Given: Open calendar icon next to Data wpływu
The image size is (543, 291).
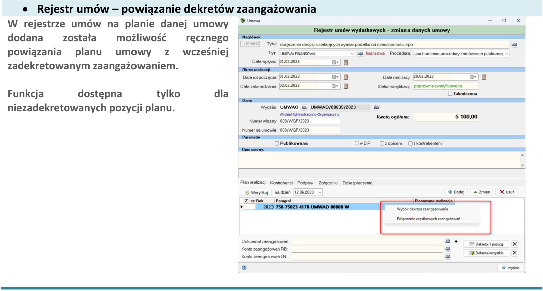Looking at the screenshot, I should tap(346, 62).
